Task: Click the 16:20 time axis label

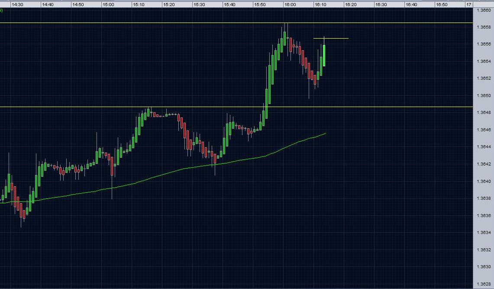Action: click(350, 5)
